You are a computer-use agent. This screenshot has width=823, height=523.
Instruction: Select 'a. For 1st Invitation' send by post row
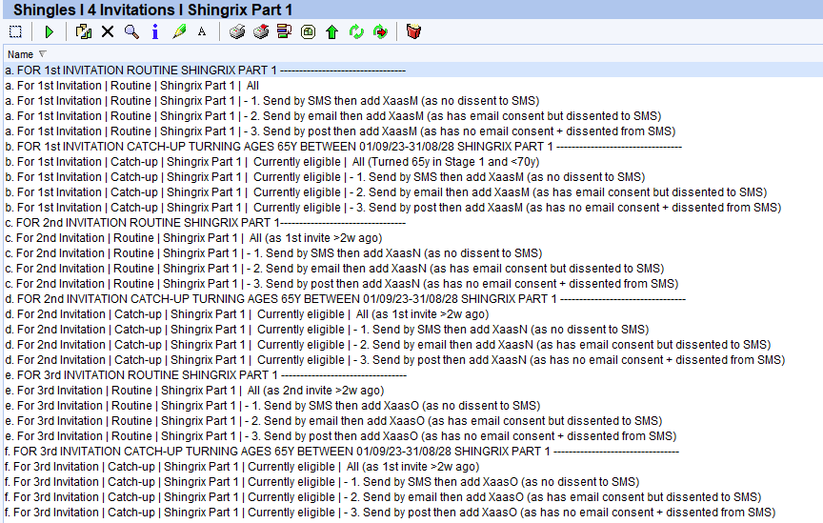click(x=413, y=131)
